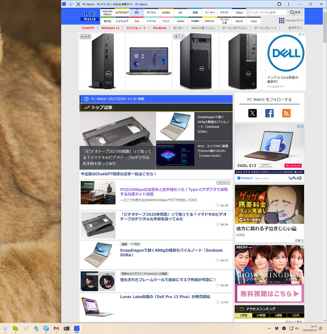Open the MacBook category link
This screenshot has height=334, width=327.
(160, 28)
